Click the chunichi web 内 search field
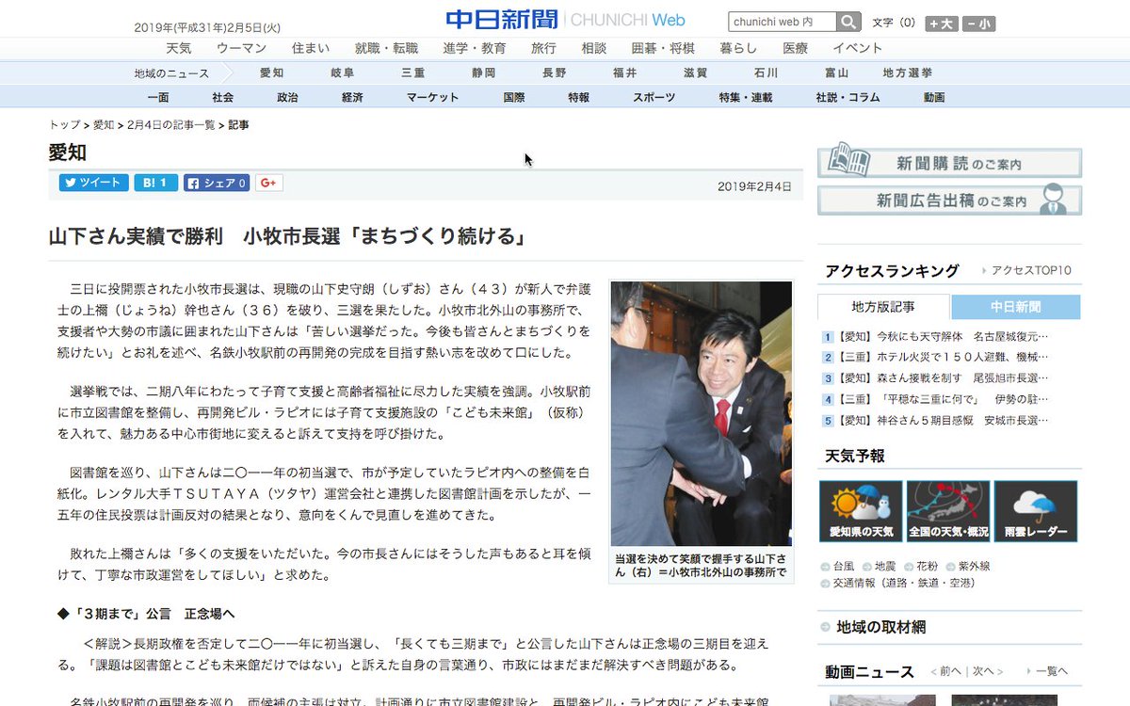Screen dimensions: 1130x706 coord(783,22)
